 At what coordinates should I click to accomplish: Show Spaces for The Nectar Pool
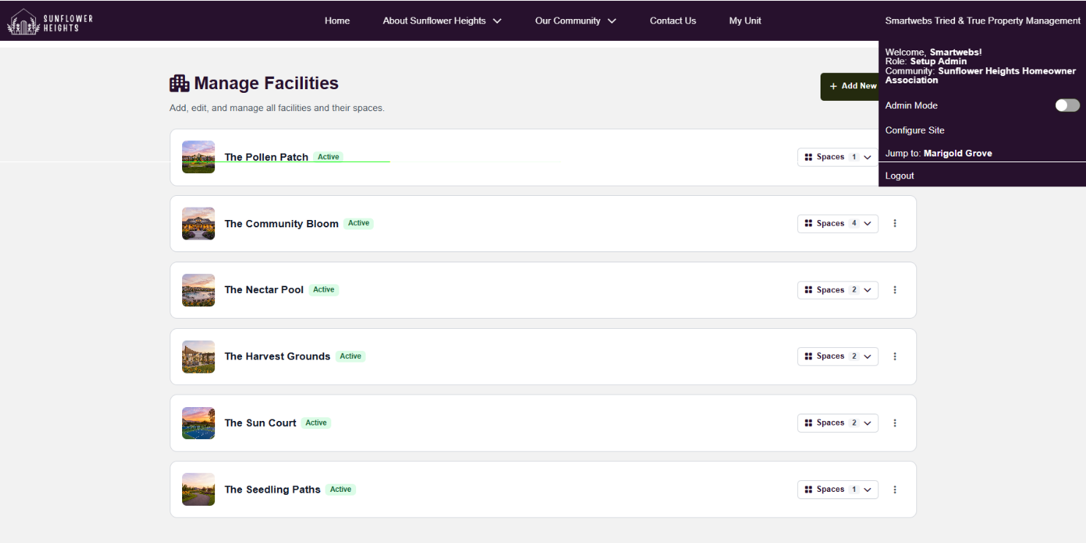pyautogui.click(x=837, y=290)
